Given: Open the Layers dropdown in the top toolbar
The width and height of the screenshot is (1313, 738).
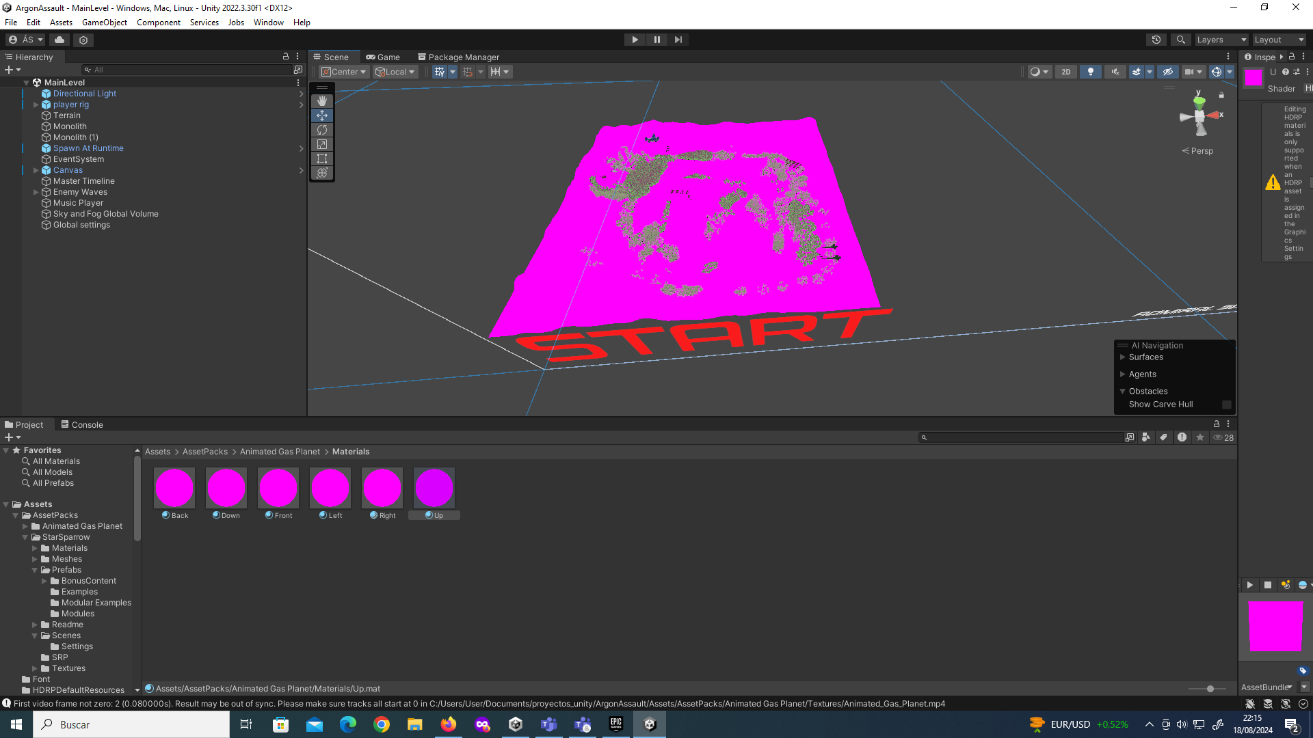Looking at the screenshot, I should (x=1221, y=40).
